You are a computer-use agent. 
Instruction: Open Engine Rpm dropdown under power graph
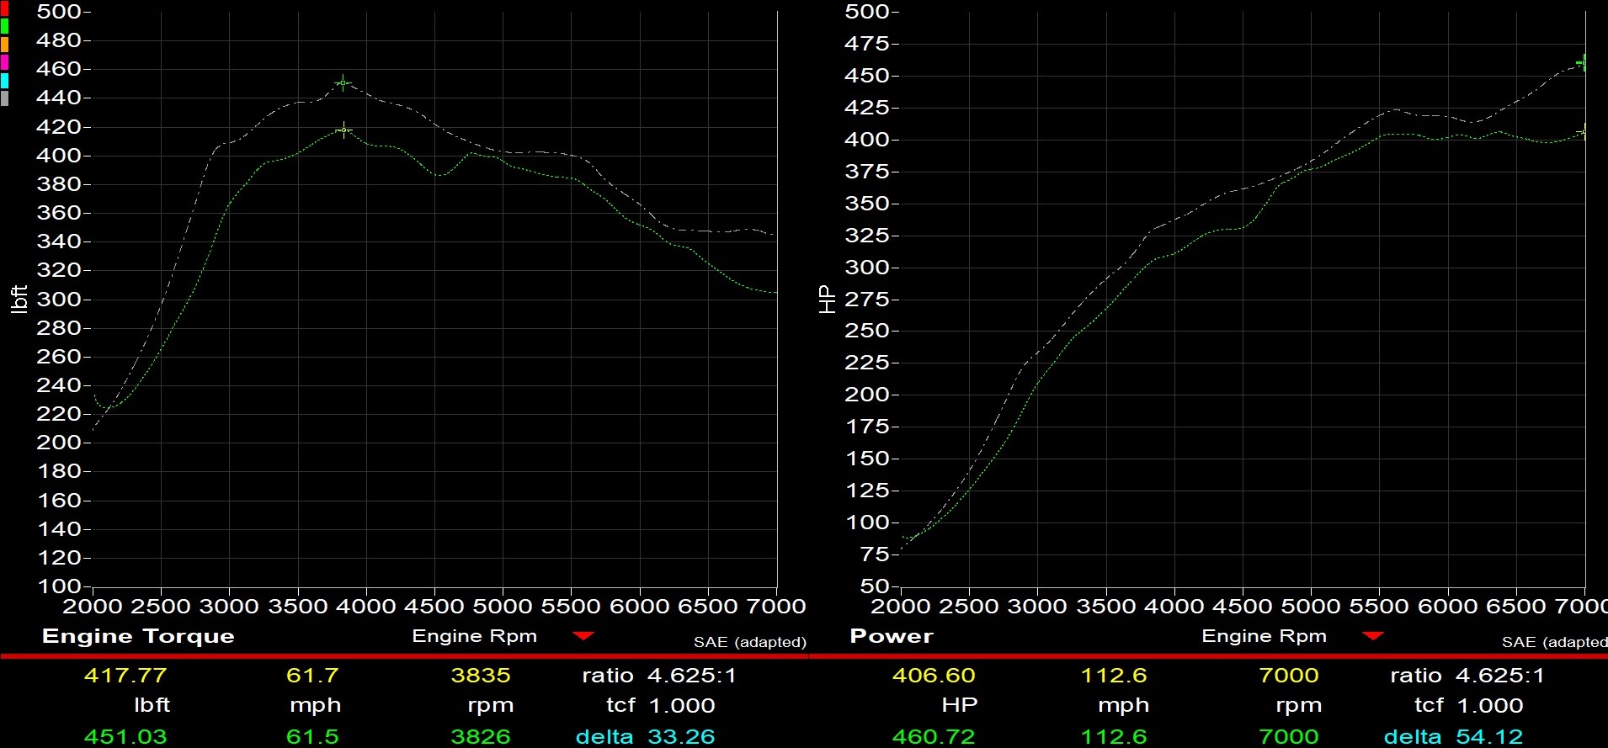pos(1372,636)
